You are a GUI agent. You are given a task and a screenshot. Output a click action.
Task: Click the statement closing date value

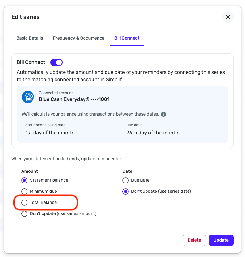[49, 133]
